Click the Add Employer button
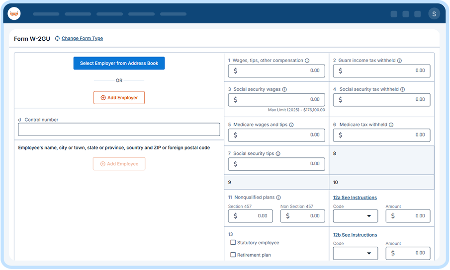Viewport: 450px width, 270px height. [x=119, y=98]
